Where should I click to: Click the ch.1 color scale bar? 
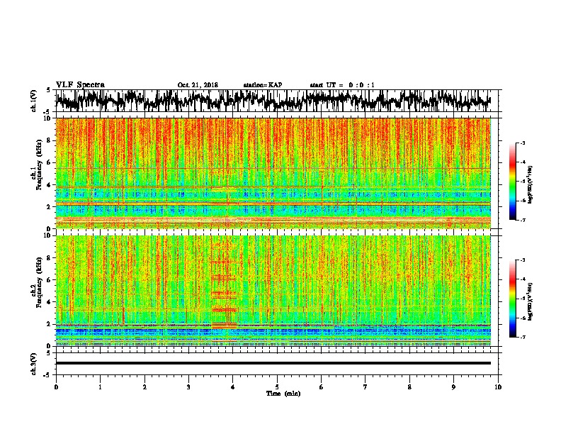coord(512,182)
